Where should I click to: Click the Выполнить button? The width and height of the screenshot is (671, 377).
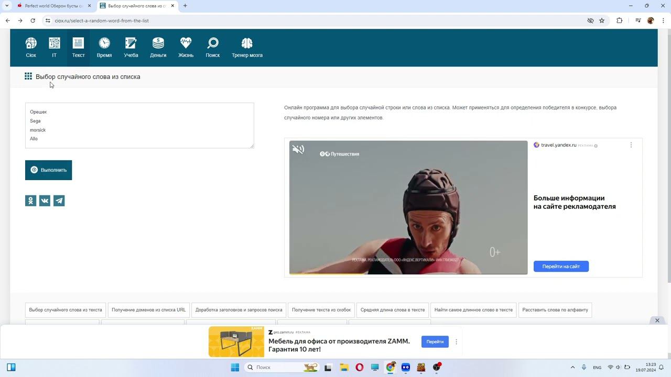[48, 170]
